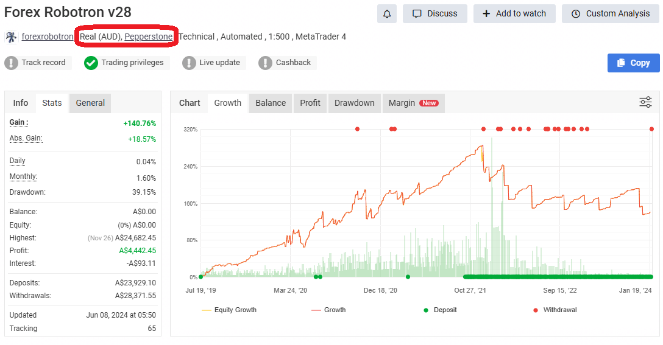Click the forexrobotron avatar icon

pyautogui.click(x=11, y=37)
